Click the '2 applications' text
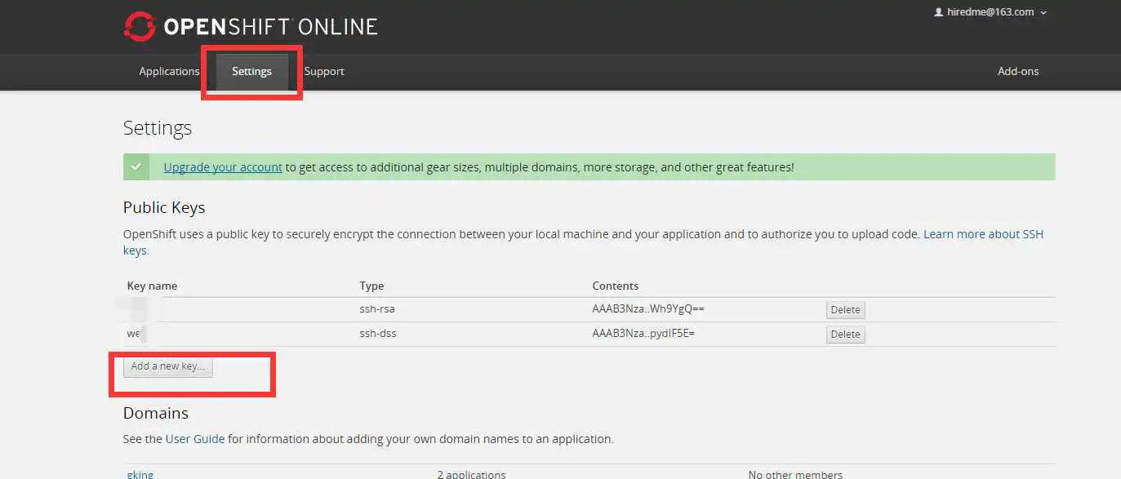 tap(471, 474)
